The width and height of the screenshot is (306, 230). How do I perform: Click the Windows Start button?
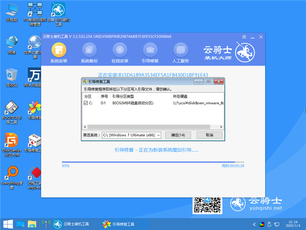8,224
